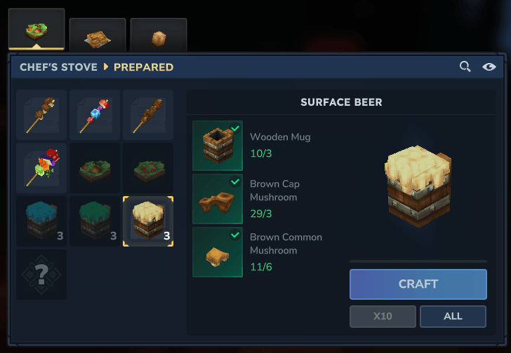
Task: Select the red berry salad recipe
Action: pyautogui.click(x=148, y=168)
